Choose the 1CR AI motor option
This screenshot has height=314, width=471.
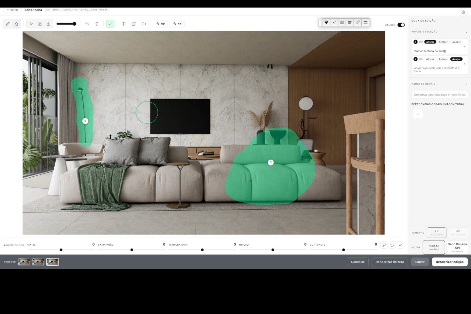(434, 247)
